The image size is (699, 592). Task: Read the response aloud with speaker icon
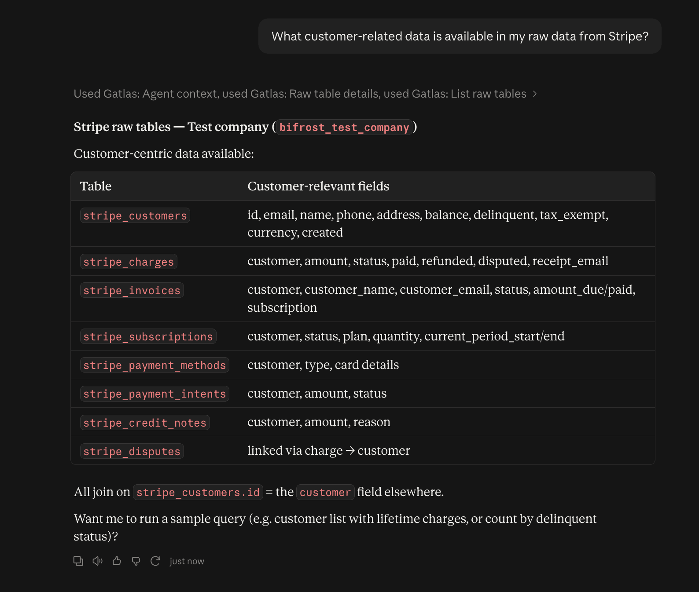97,561
